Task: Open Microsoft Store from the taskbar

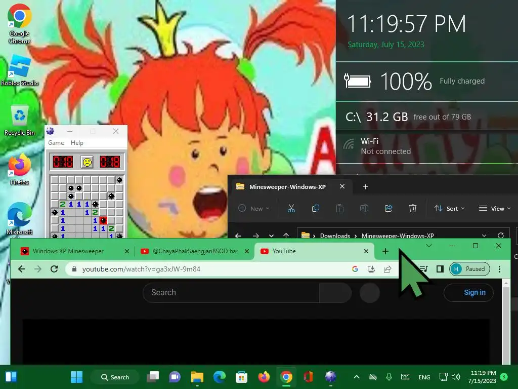Action: (241, 377)
